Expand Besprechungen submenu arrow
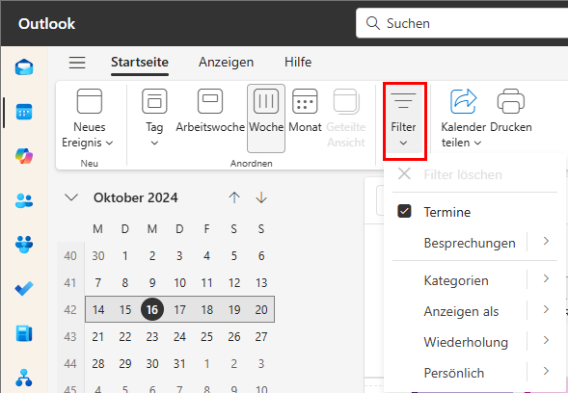This screenshot has height=393, width=568. click(546, 241)
